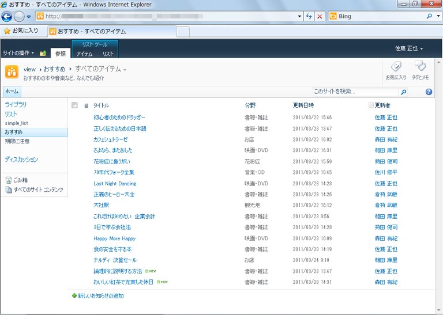The image size is (443, 315).
Task: Click the Refresh page icon
Action: click(309, 16)
